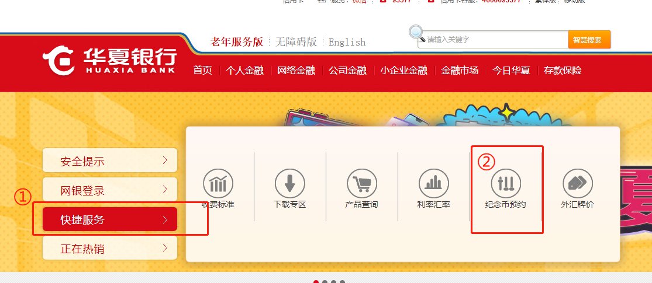Image resolution: width=652 pixels, height=283 pixels.
Task: Switch to the English version link
Action: (347, 42)
